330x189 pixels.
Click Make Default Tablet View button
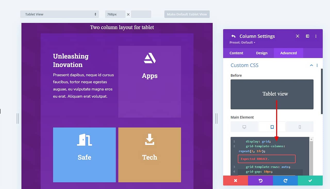pyautogui.click(x=187, y=14)
